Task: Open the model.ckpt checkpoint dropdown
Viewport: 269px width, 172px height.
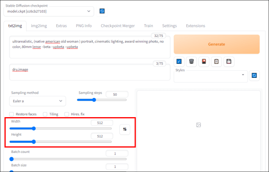Action: (x=49, y=11)
